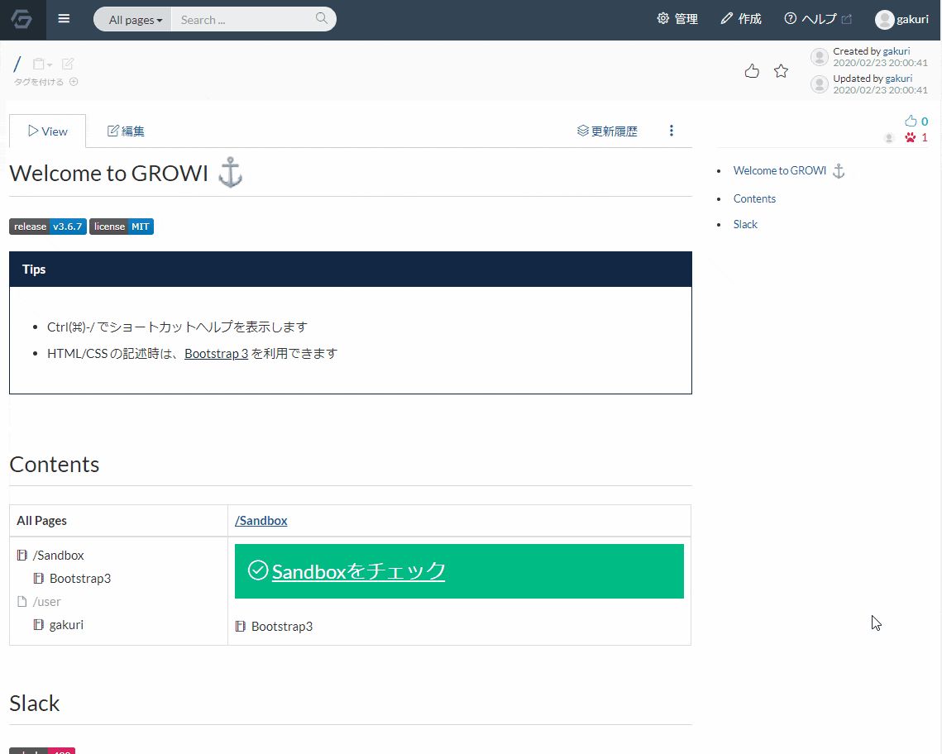Click the small seen-user avatar
This screenshot has height=754, width=942.
(889, 138)
